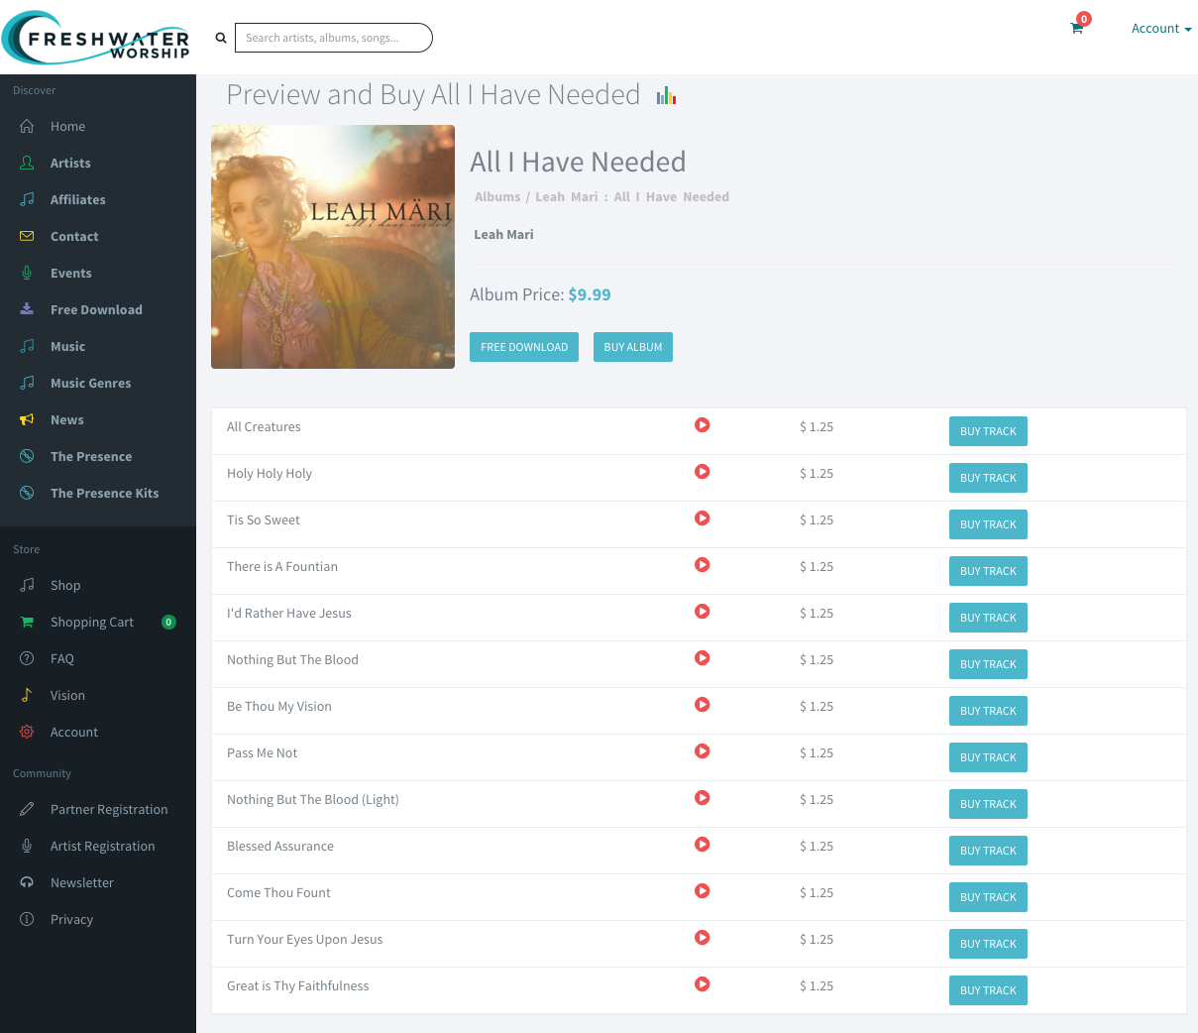Click the Account gear icon in sidebar

coord(27,732)
